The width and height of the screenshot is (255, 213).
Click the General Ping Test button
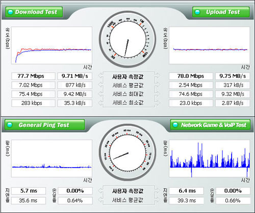tap(45, 125)
